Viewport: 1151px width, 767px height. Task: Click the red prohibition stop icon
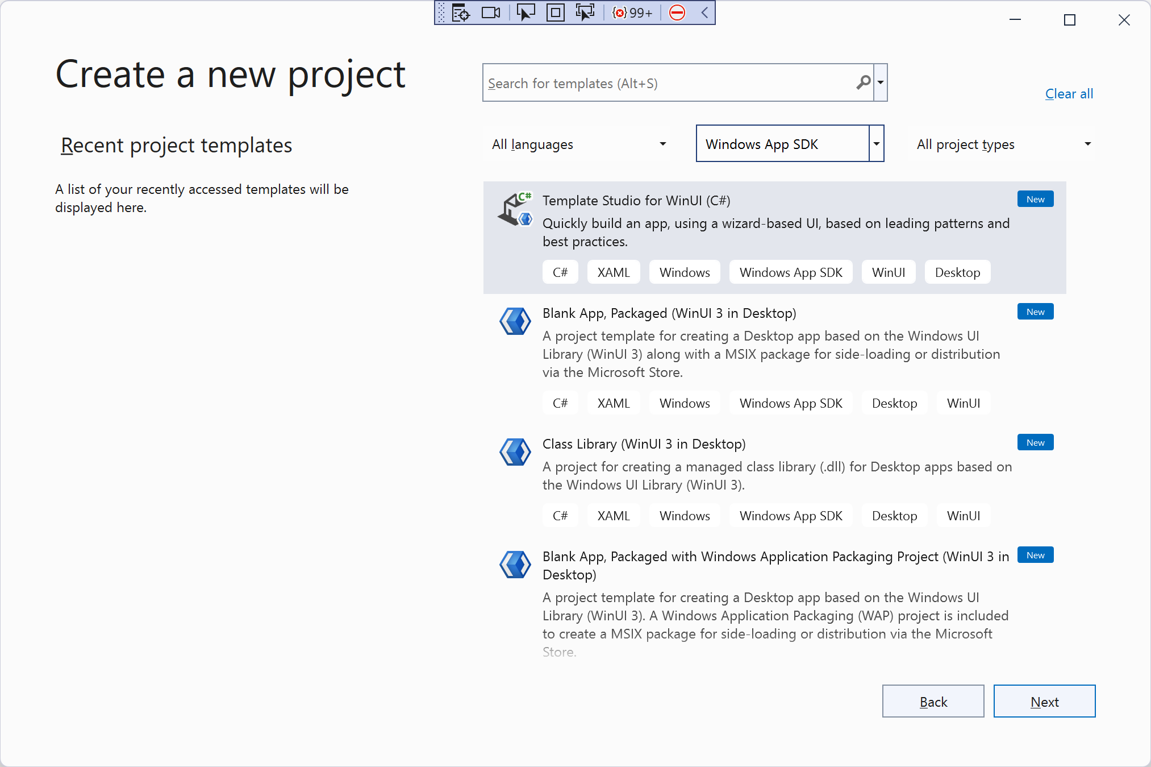coord(677,13)
